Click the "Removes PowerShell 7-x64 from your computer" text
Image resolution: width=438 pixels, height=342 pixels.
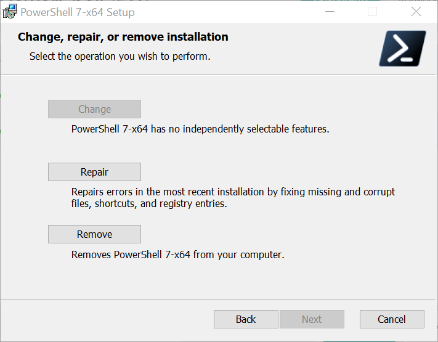(177, 254)
